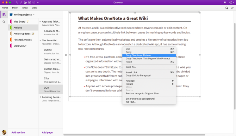Viewport: 236px width, 136px height.
Task: Open the notifications bell
Action: (x=225, y=2)
